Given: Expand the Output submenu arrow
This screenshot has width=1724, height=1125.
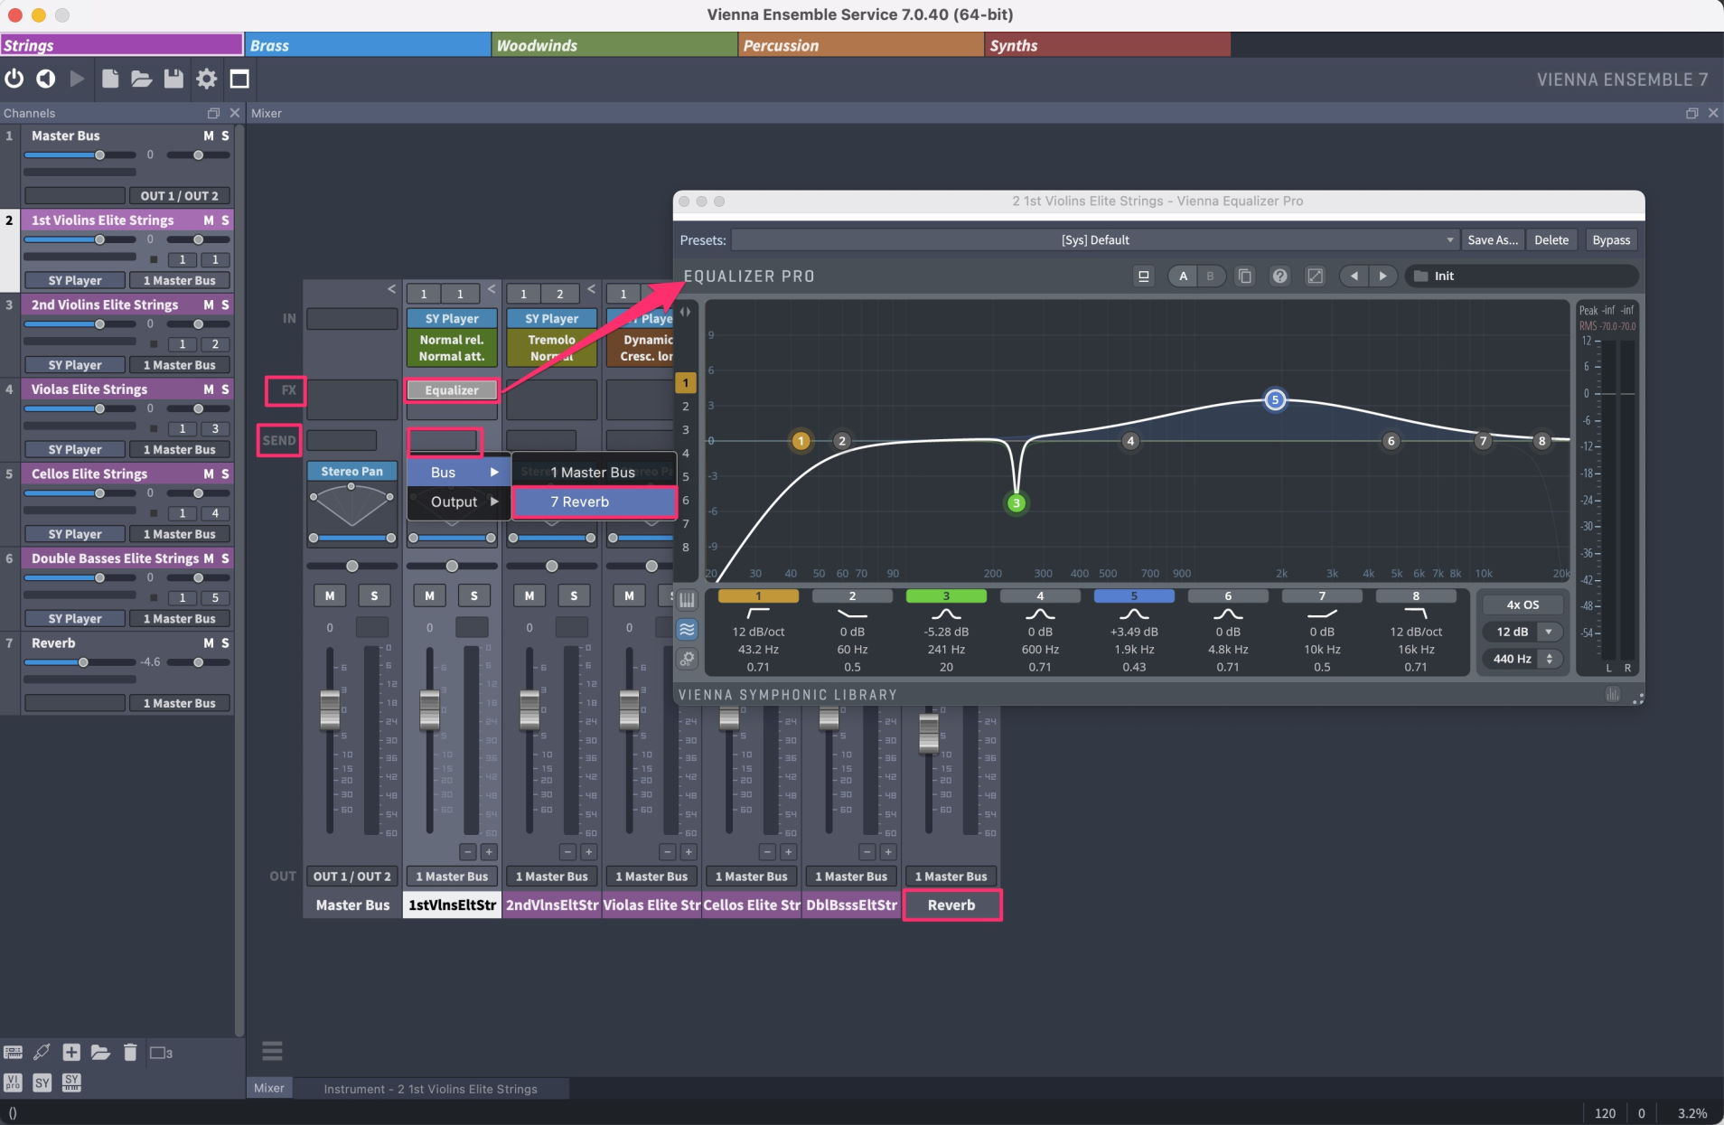Looking at the screenshot, I should click(494, 502).
